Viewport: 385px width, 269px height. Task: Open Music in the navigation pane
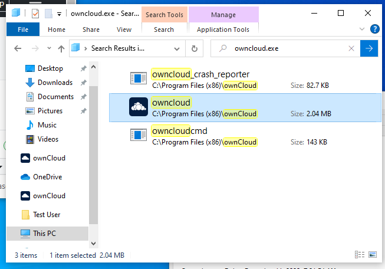tap(47, 125)
